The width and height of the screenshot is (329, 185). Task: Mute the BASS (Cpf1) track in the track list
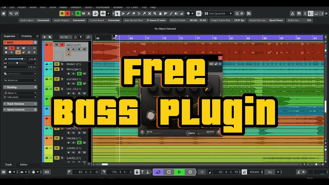[57, 45]
